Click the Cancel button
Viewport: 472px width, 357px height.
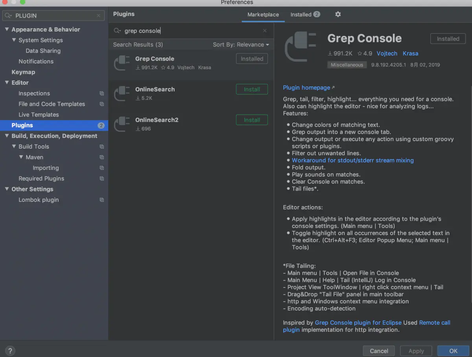379,351
